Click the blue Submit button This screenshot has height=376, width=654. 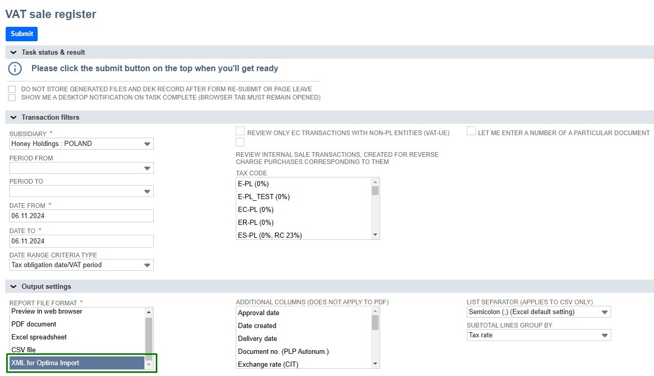22,34
